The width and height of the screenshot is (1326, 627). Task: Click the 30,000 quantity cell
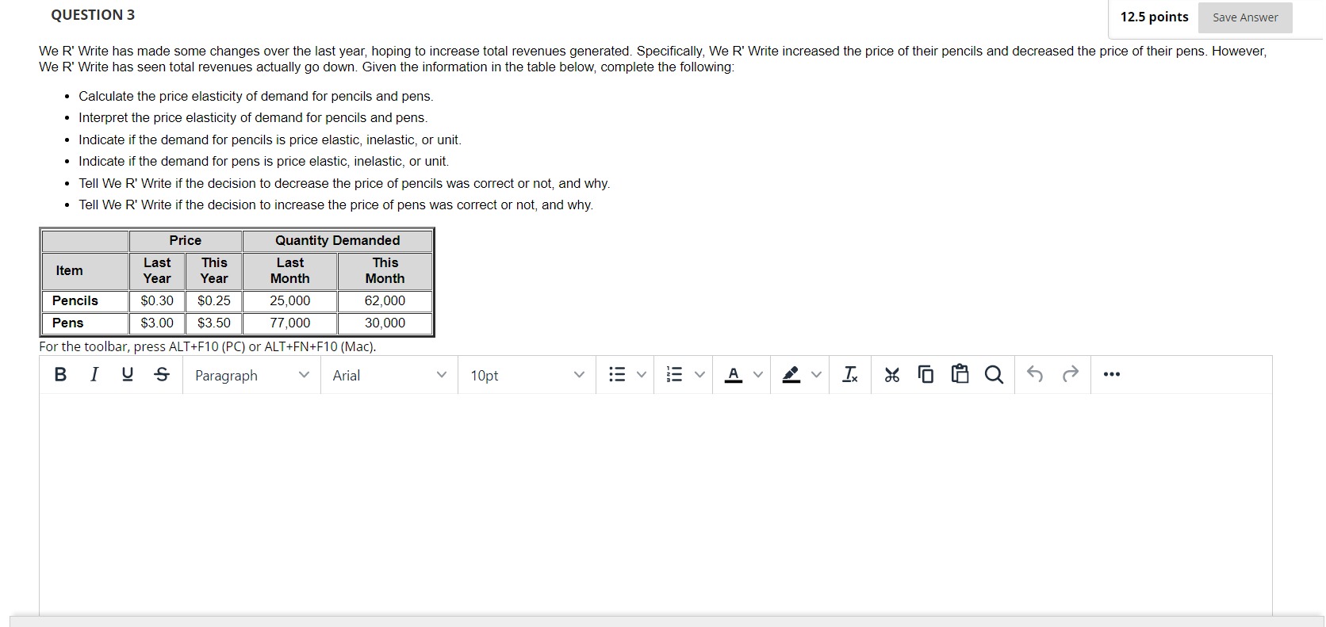(385, 323)
